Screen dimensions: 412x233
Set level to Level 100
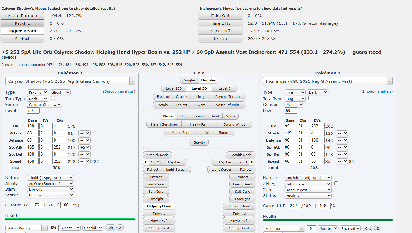click(x=174, y=88)
